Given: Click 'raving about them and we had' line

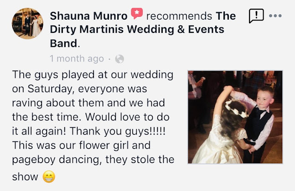Looking at the screenshot, I should (x=88, y=103).
